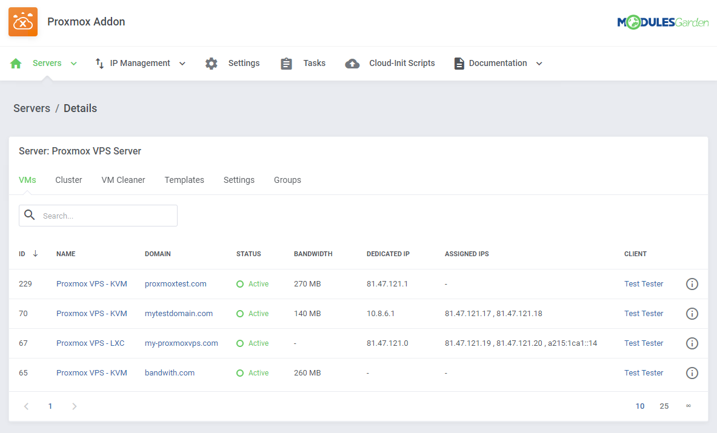The image size is (717, 433).
Task: Open the Tasks navigation item
Action: coord(314,63)
